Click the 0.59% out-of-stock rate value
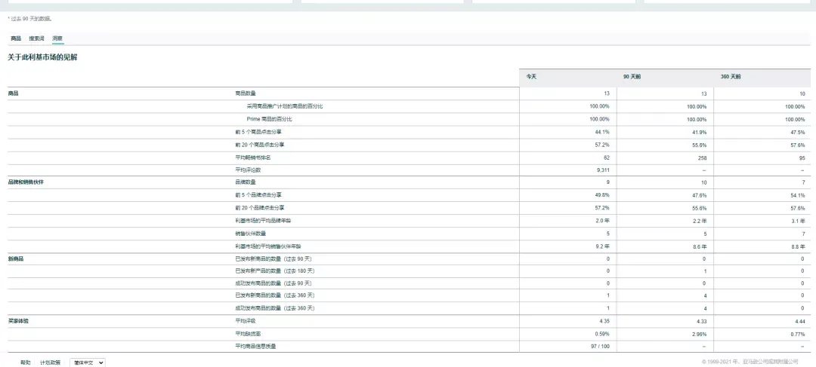 click(602, 334)
